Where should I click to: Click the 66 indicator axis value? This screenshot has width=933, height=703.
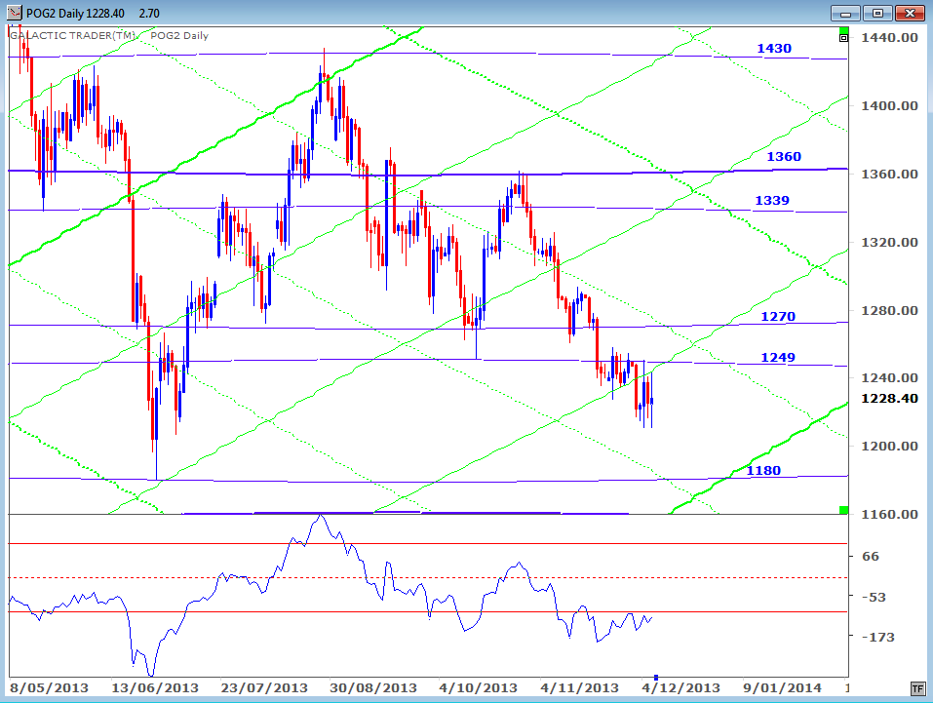click(871, 557)
